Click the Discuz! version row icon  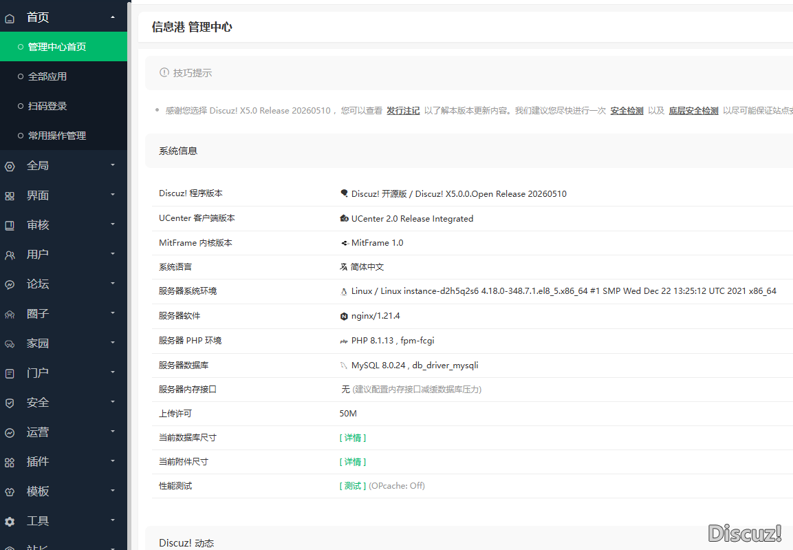tap(344, 193)
